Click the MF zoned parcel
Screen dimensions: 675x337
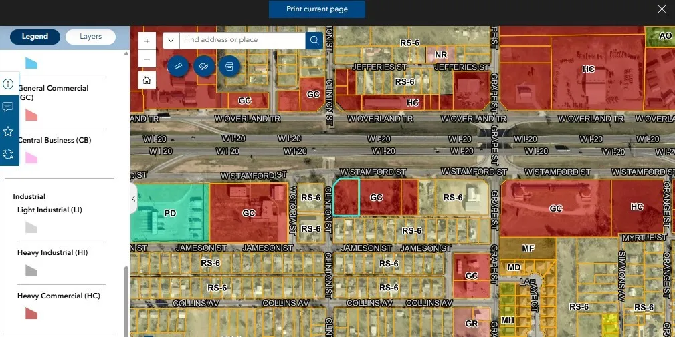[528, 248]
